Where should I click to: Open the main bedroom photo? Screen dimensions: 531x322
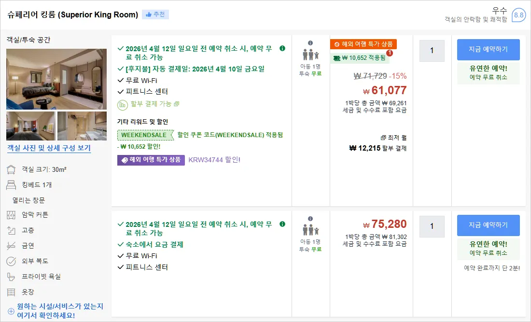(56, 79)
